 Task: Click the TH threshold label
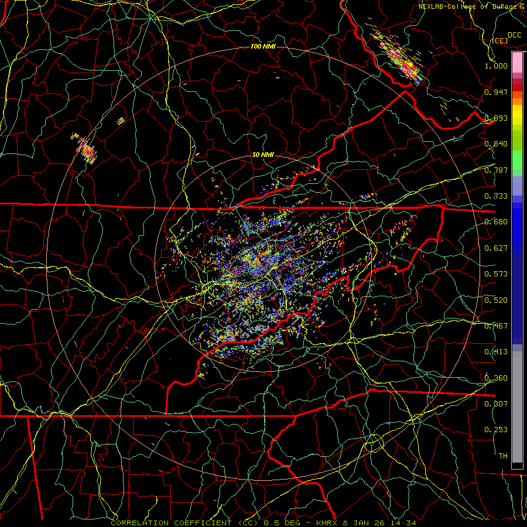coord(503,456)
